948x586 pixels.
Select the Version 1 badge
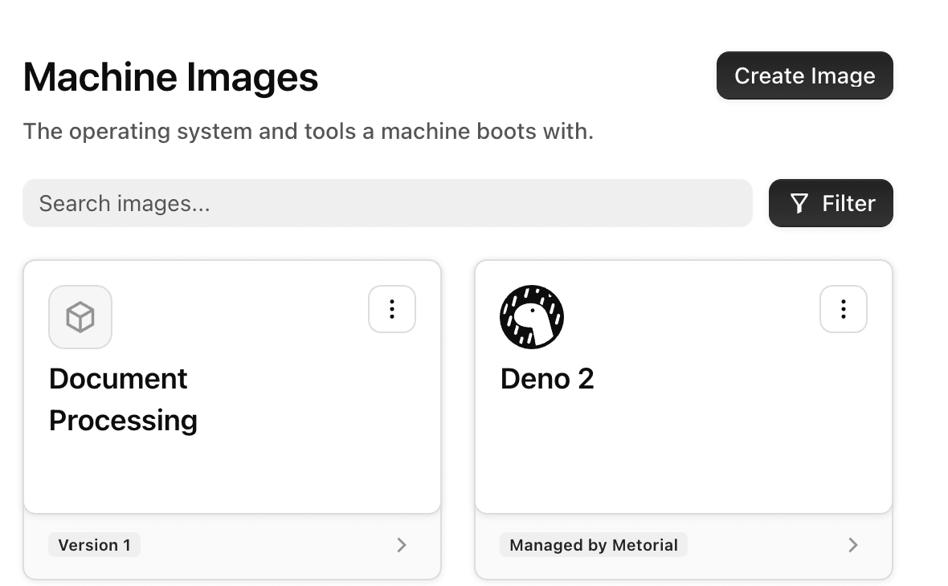click(94, 545)
